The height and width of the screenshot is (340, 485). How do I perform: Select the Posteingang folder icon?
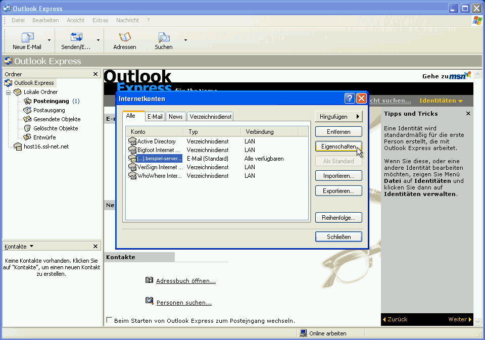click(28, 101)
